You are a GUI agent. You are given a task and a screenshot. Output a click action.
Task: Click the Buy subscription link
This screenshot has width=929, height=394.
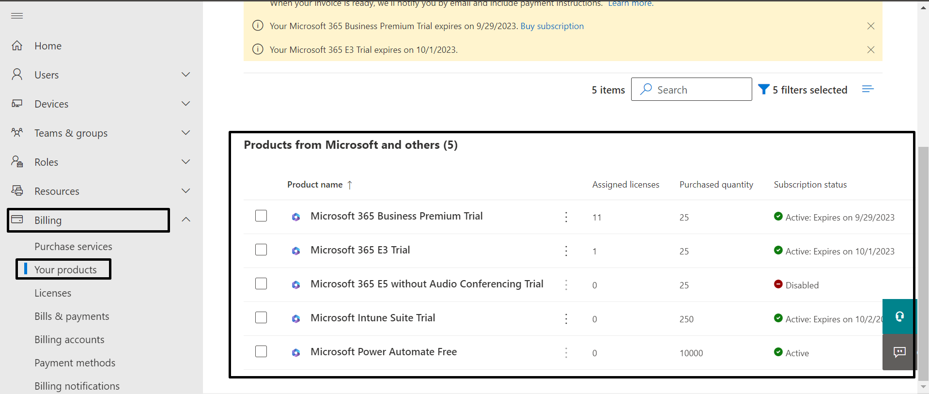click(x=552, y=26)
